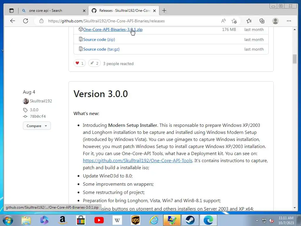Switch to Microsoft Edge in the taskbar
This screenshot has width=301, height=226.
pos(208,220)
